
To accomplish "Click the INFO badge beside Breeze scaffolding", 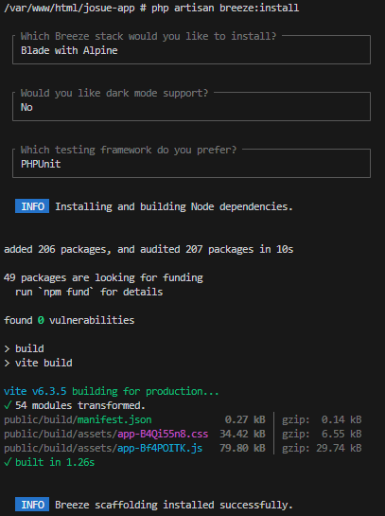I will [32, 505].
